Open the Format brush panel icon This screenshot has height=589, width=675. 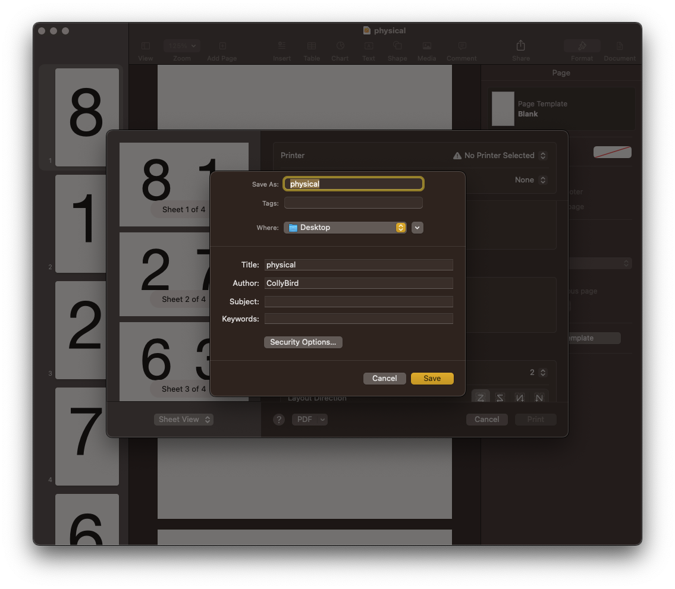click(x=582, y=46)
